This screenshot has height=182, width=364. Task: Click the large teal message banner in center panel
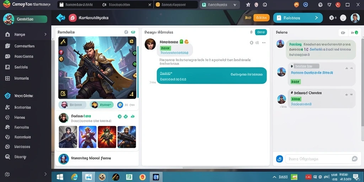[x=212, y=76]
